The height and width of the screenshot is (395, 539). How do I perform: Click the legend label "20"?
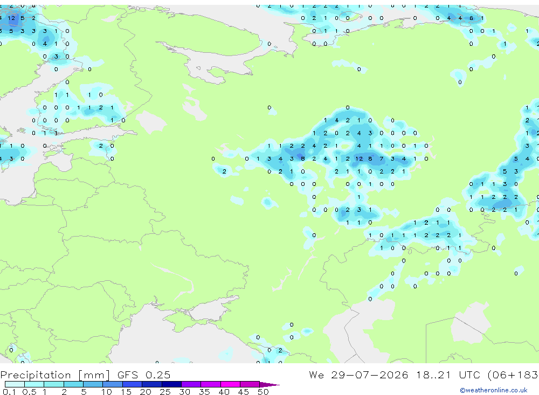coord(146,392)
